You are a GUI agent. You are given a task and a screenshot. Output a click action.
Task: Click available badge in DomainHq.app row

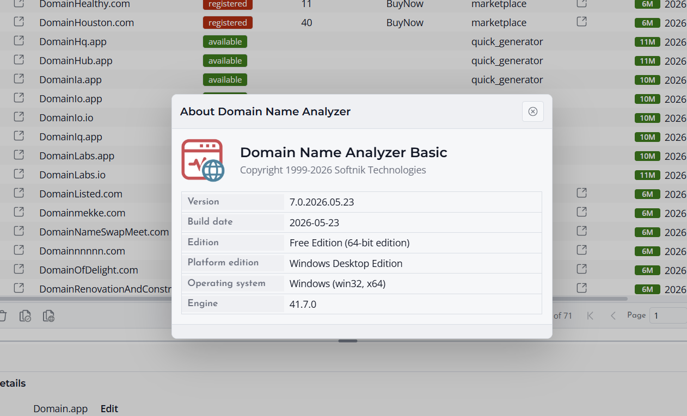[225, 41]
